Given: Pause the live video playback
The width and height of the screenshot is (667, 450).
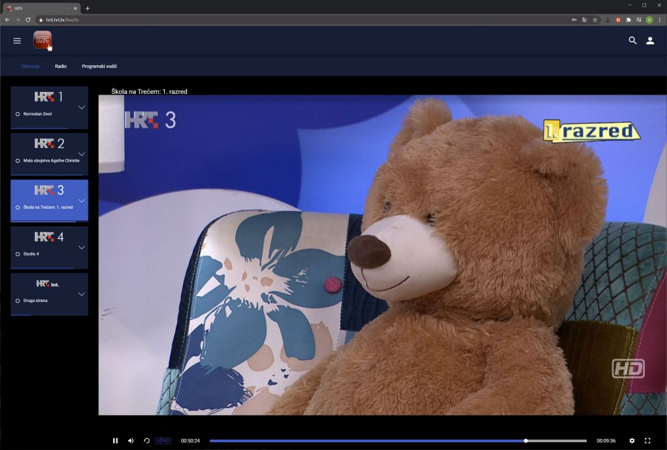Looking at the screenshot, I should click(115, 441).
